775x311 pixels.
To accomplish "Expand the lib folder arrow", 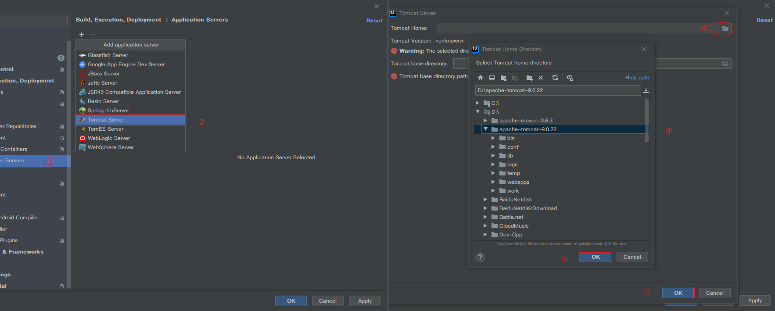I will (x=493, y=156).
